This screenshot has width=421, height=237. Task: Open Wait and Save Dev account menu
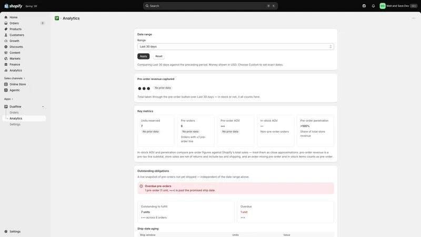click(x=398, y=6)
